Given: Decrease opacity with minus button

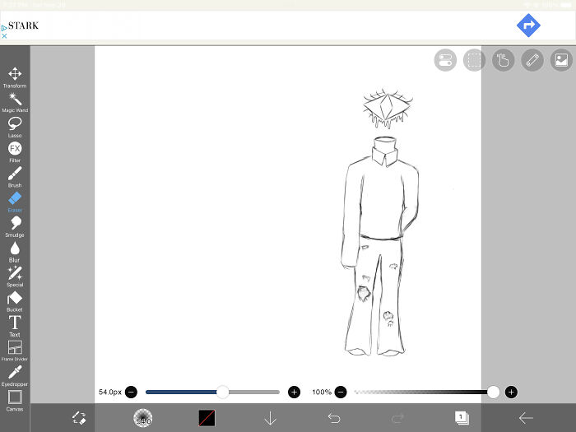Looking at the screenshot, I should [341, 392].
